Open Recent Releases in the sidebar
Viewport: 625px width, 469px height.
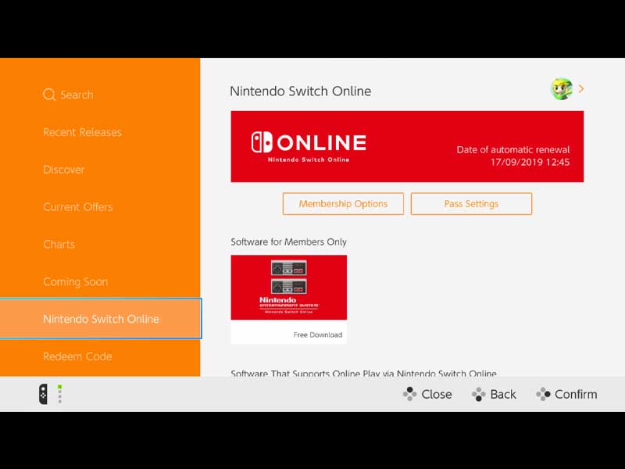[82, 132]
